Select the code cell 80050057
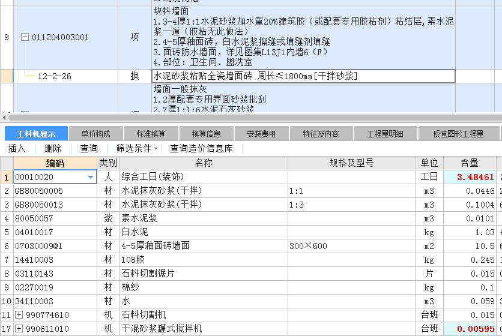The width and height of the screenshot is (502, 336). click(55, 218)
